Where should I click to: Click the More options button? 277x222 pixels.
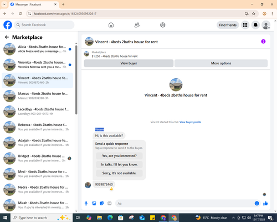[221, 63]
